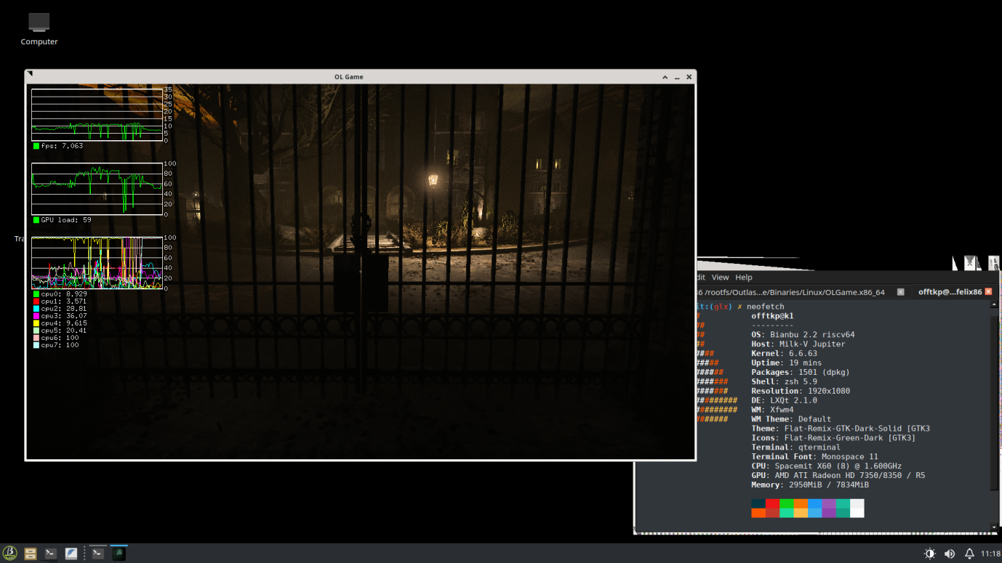Click the GPU load: 59 overlay label
This screenshot has width=1002, height=563.
(62, 220)
